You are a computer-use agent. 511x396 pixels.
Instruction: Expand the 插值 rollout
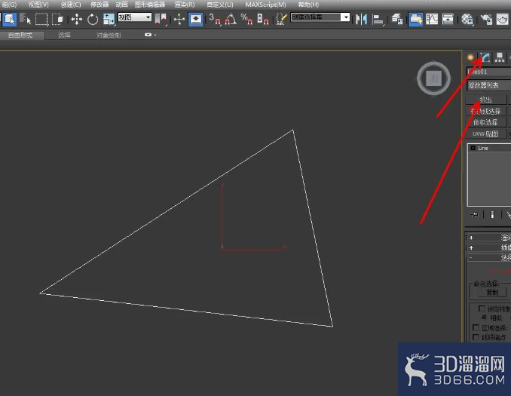point(488,247)
